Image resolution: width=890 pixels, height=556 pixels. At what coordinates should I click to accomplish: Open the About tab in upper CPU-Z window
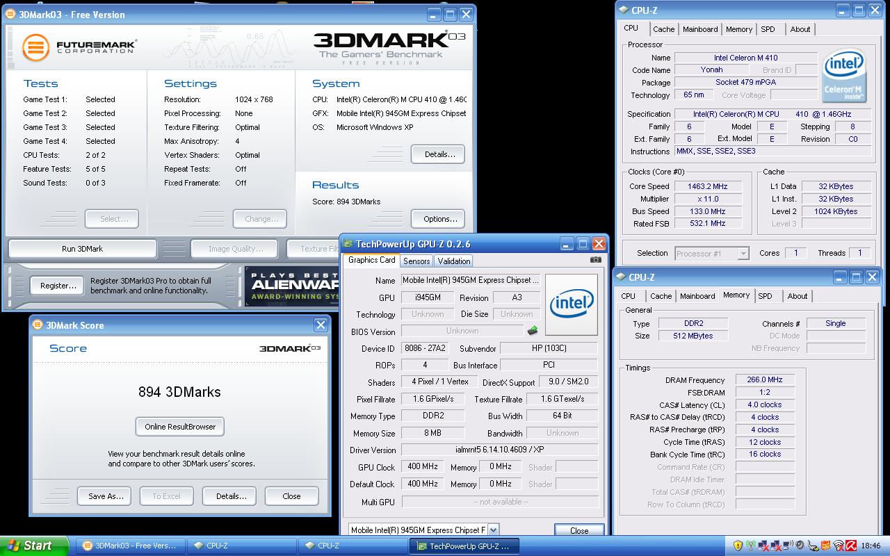click(x=800, y=29)
